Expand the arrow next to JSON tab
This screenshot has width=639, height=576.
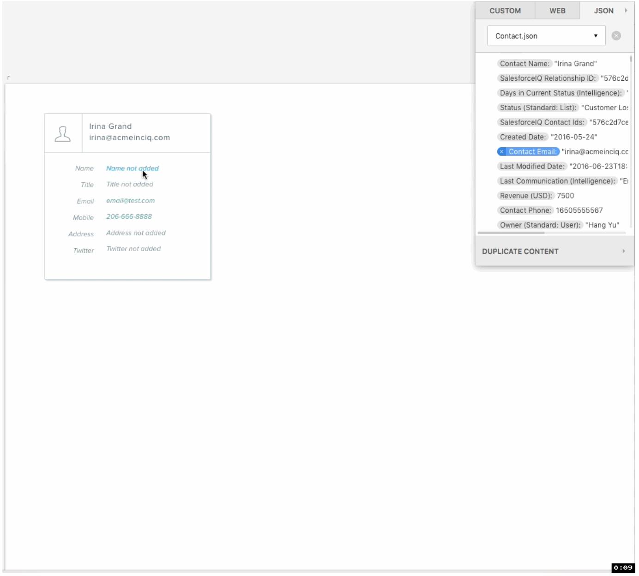[x=626, y=10]
